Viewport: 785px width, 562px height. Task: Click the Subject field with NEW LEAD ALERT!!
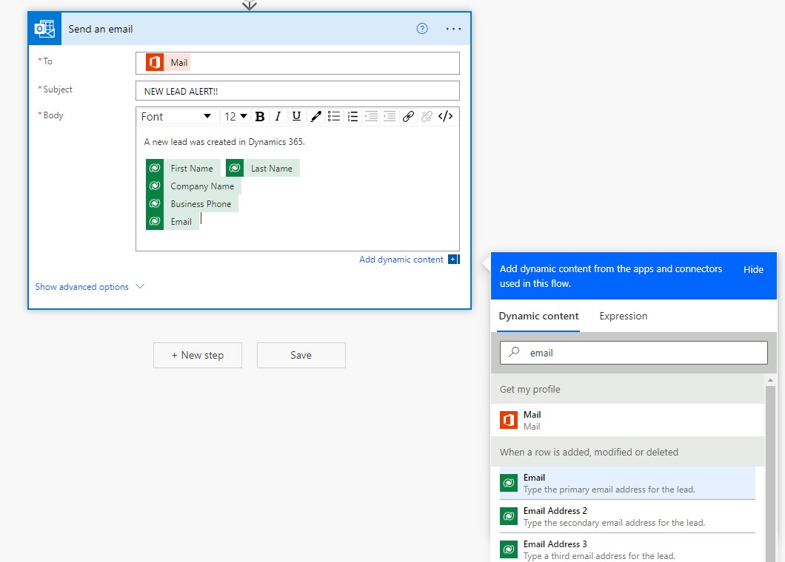(x=298, y=91)
